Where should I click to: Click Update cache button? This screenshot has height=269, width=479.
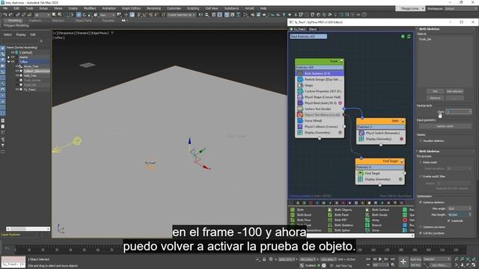click(445, 126)
